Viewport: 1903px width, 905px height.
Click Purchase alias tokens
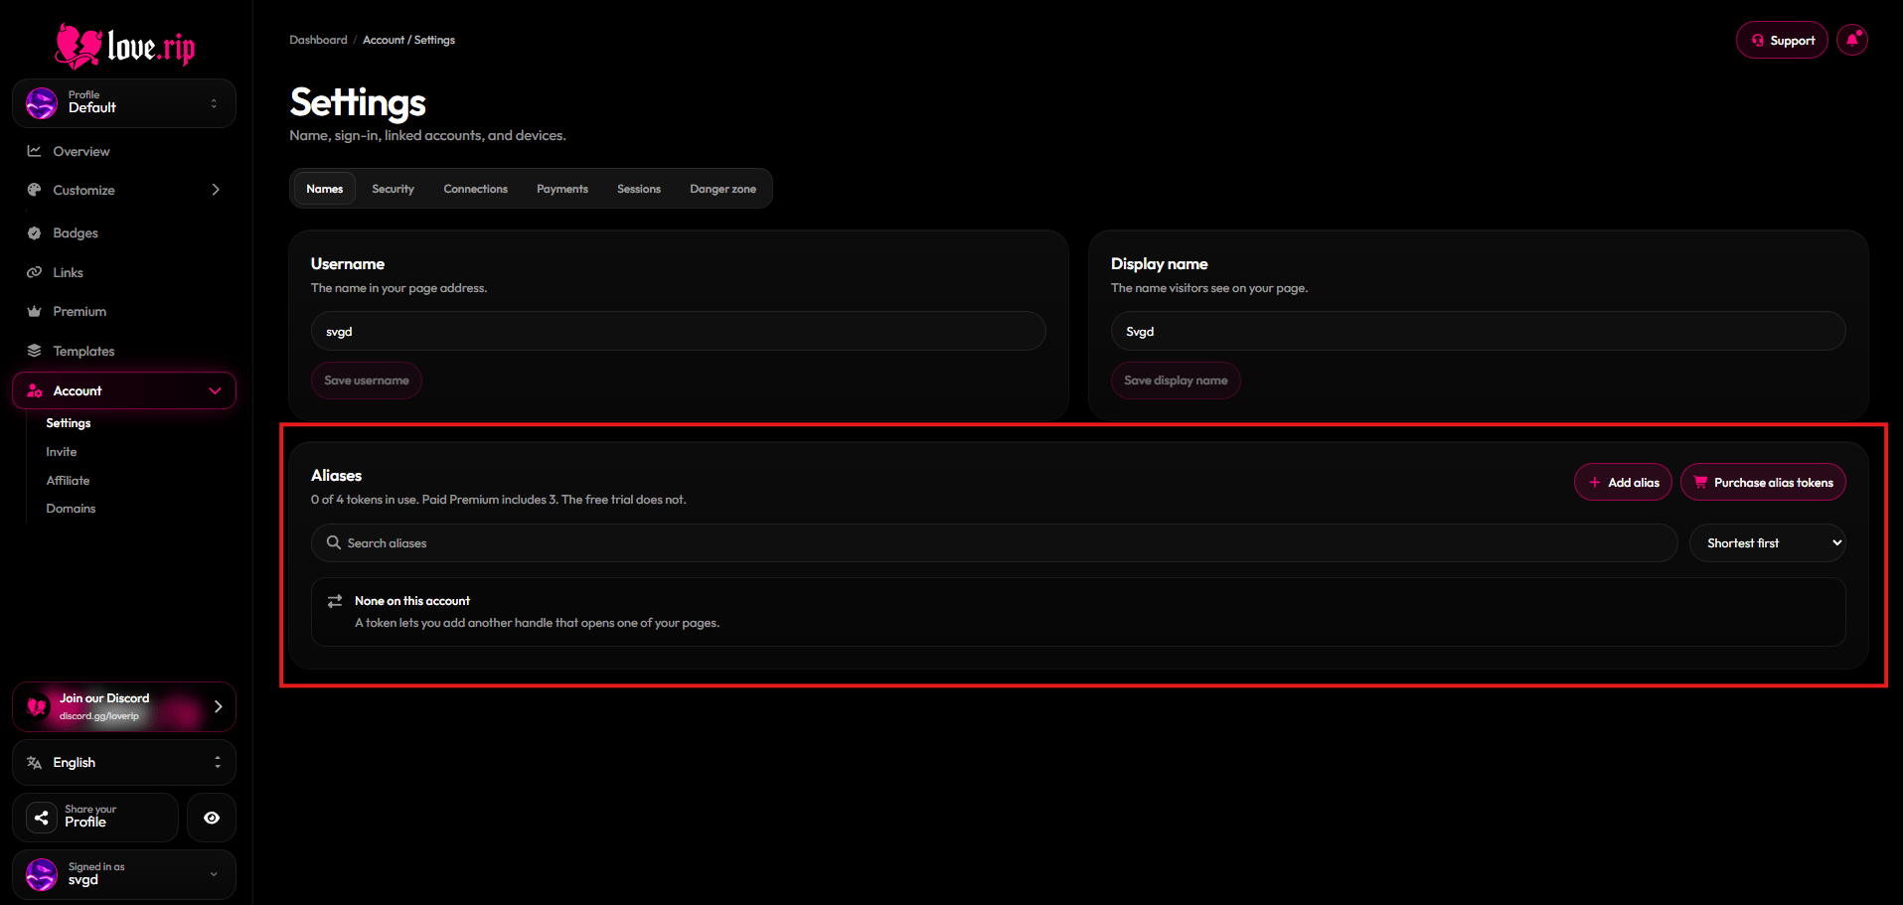click(x=1763, y=482)
